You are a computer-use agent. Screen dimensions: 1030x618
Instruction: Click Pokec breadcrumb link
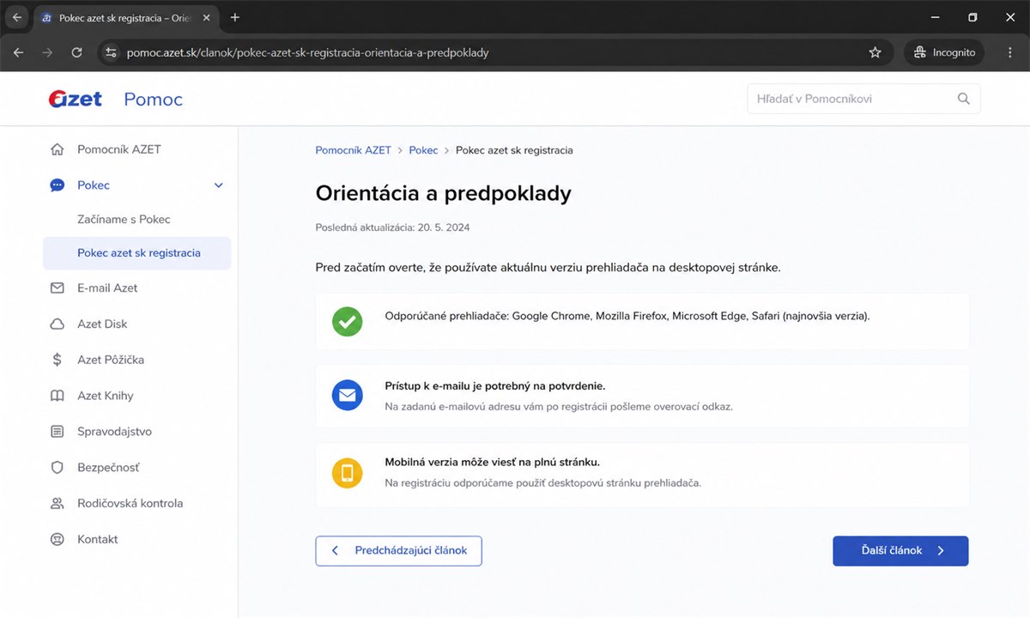pos(423,150)
